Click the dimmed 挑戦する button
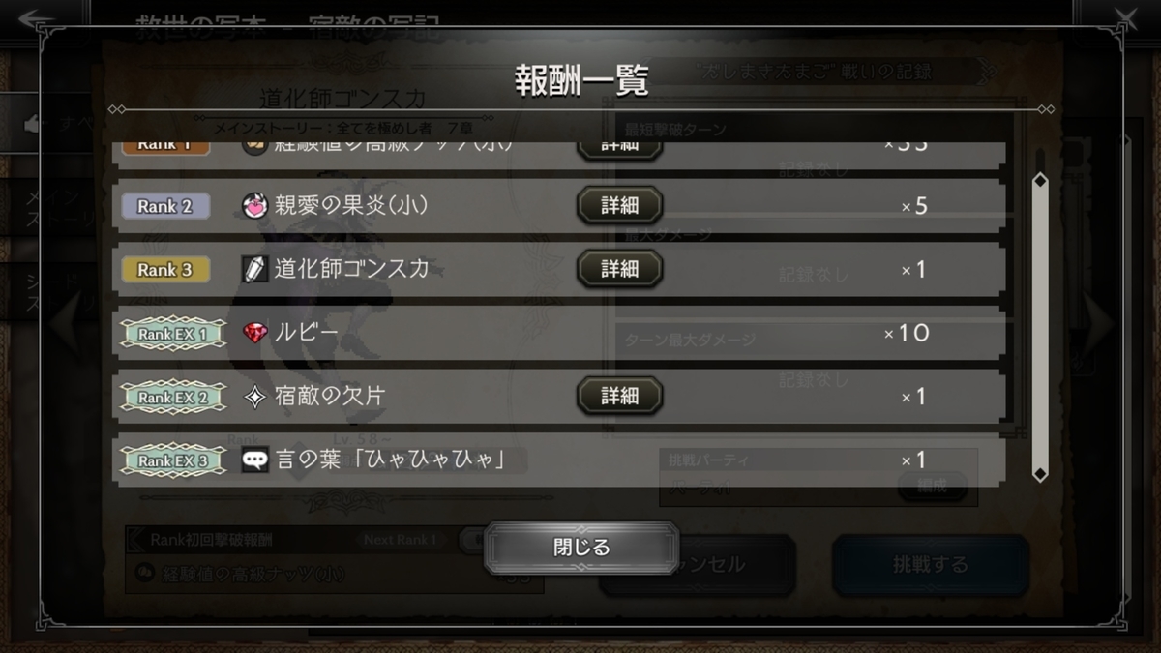Image resolution: width=1161 pixels, height=653 pixels. point(930,564)
